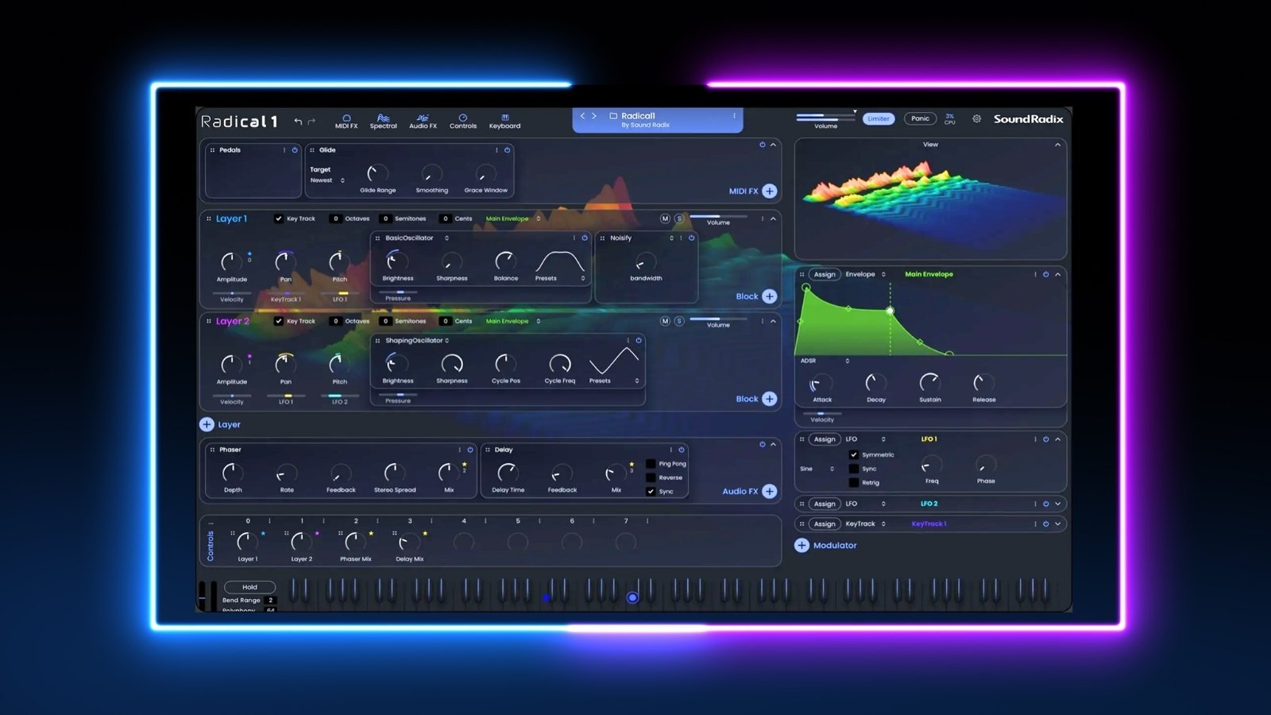Open ShapingOscillator type dropdown

pyautogui.click(x=417, y=340)
